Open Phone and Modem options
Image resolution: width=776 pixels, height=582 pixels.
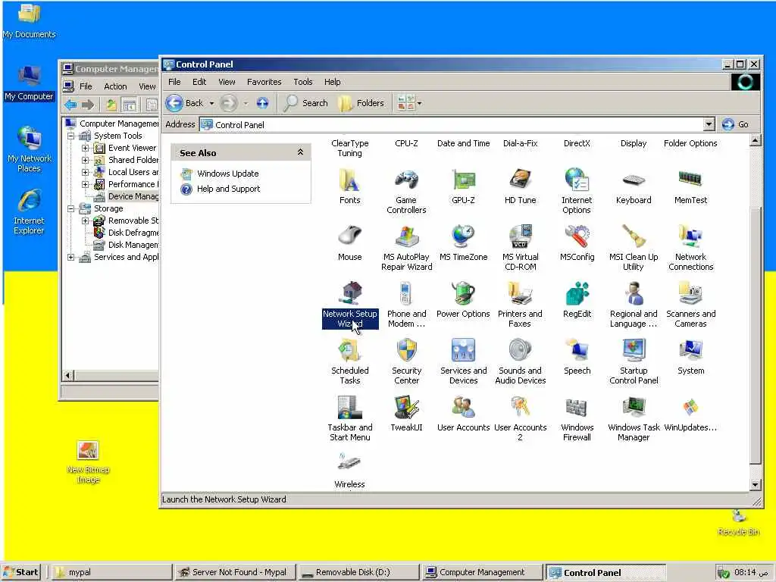pyautogui.click(x=406, y=293)
